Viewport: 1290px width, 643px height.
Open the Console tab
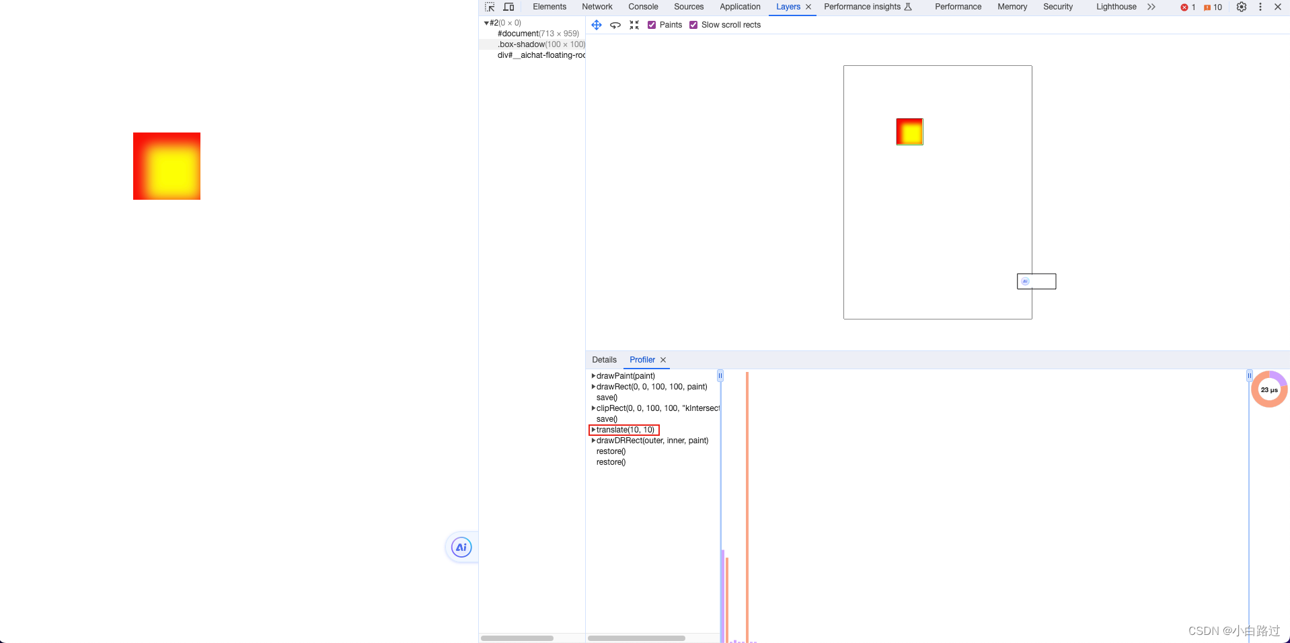[x=643, y=7]
